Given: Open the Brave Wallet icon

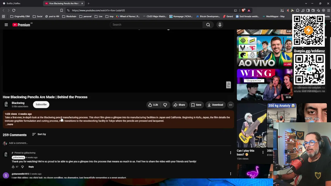Looking at the screenshot, I should (x=313, y=10).
